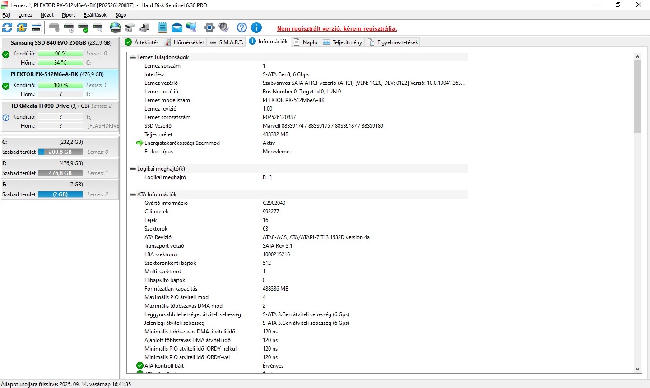Click the blue refresh arrows toolbar icon

click(x=7, y=28)
